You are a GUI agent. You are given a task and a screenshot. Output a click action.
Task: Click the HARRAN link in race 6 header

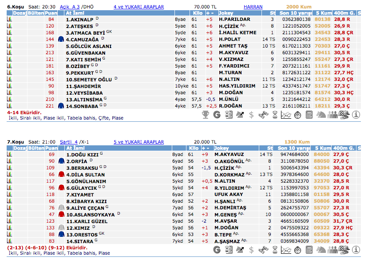pyautogui.click(x=253, y=7)
